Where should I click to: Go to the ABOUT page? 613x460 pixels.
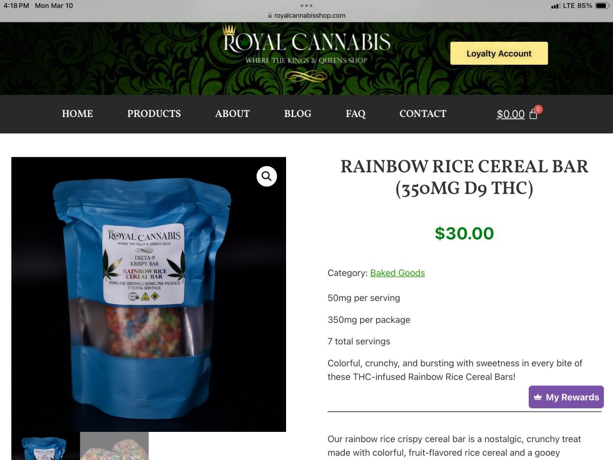[232, 114]
